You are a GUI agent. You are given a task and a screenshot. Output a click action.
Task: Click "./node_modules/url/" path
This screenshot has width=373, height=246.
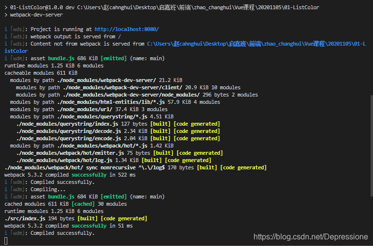[x=85, y=109]
